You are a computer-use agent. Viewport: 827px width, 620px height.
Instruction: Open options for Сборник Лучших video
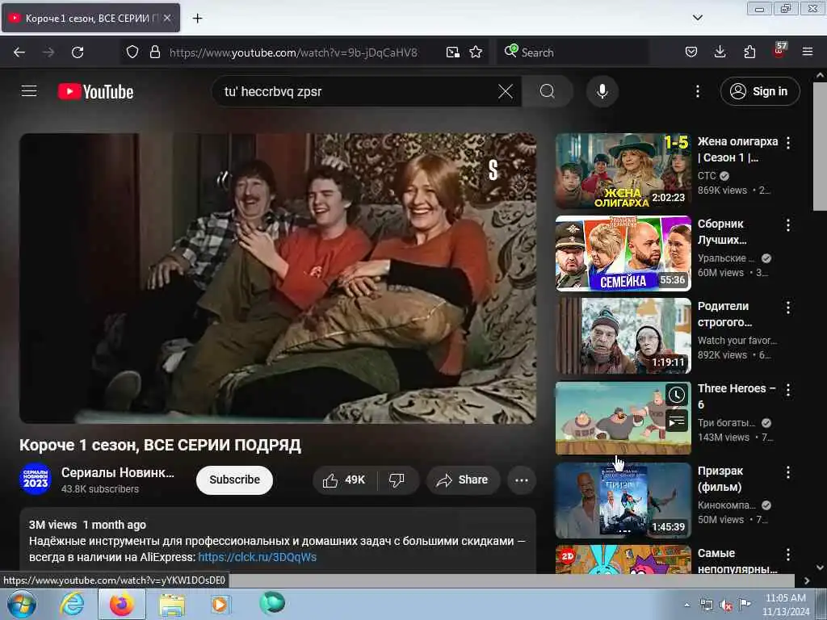tap(788, 225)
